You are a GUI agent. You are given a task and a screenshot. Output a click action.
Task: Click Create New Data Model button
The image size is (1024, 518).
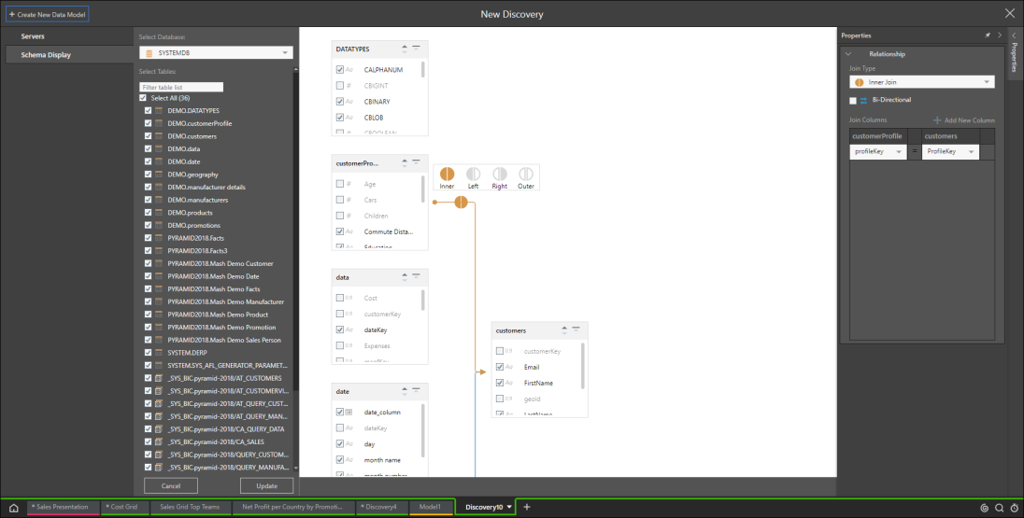[47, 14]
